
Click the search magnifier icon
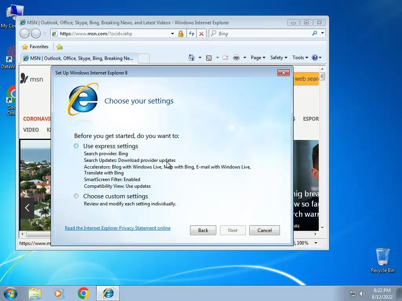point(314,33)
